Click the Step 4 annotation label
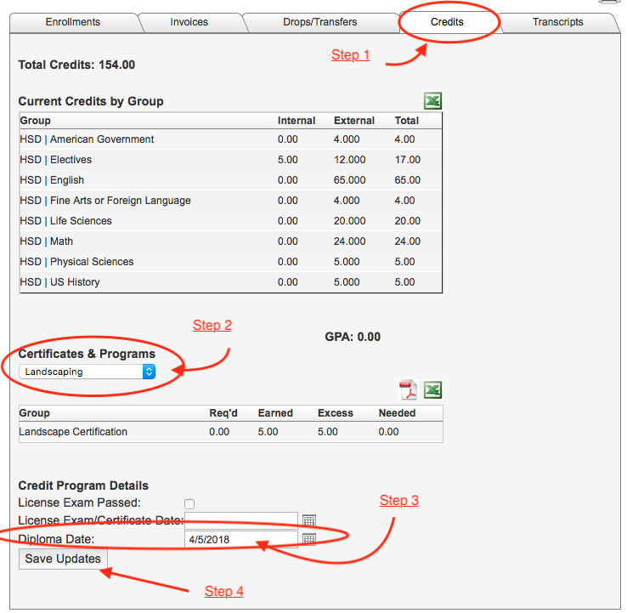627x613 pixels. pos(224,592)
